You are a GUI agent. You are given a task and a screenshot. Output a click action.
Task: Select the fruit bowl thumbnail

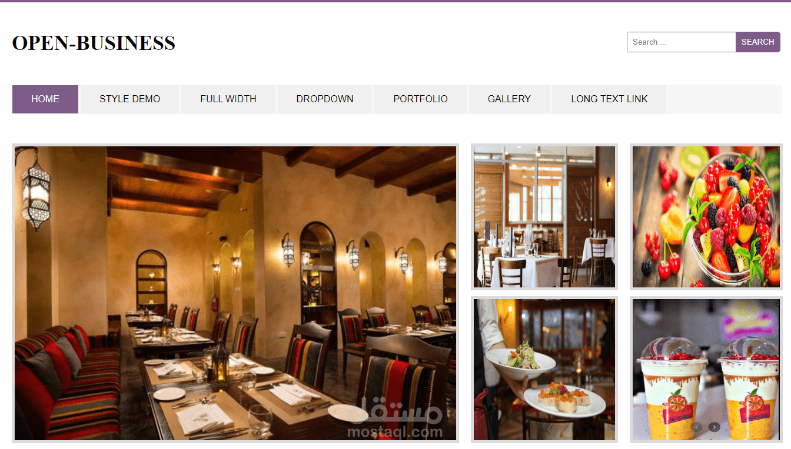706,217
